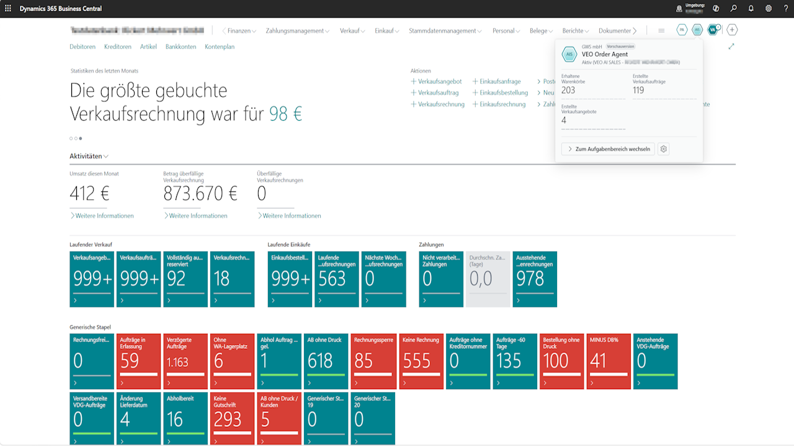This screenshot has height=446, width=794.
Task: Select the AIS agent hexagon icon
Action: pyautogui.click(x=698, y=30)
